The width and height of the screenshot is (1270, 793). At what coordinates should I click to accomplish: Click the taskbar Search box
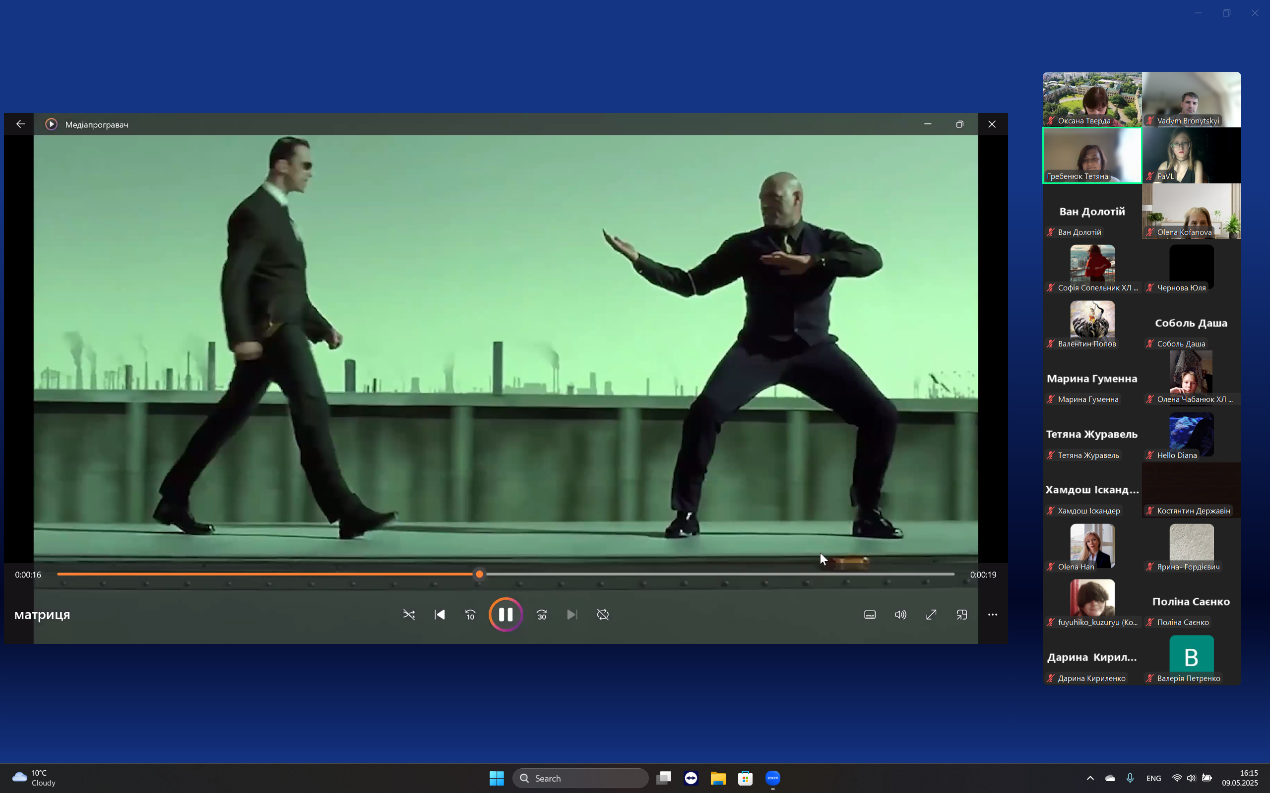(580, 778)
